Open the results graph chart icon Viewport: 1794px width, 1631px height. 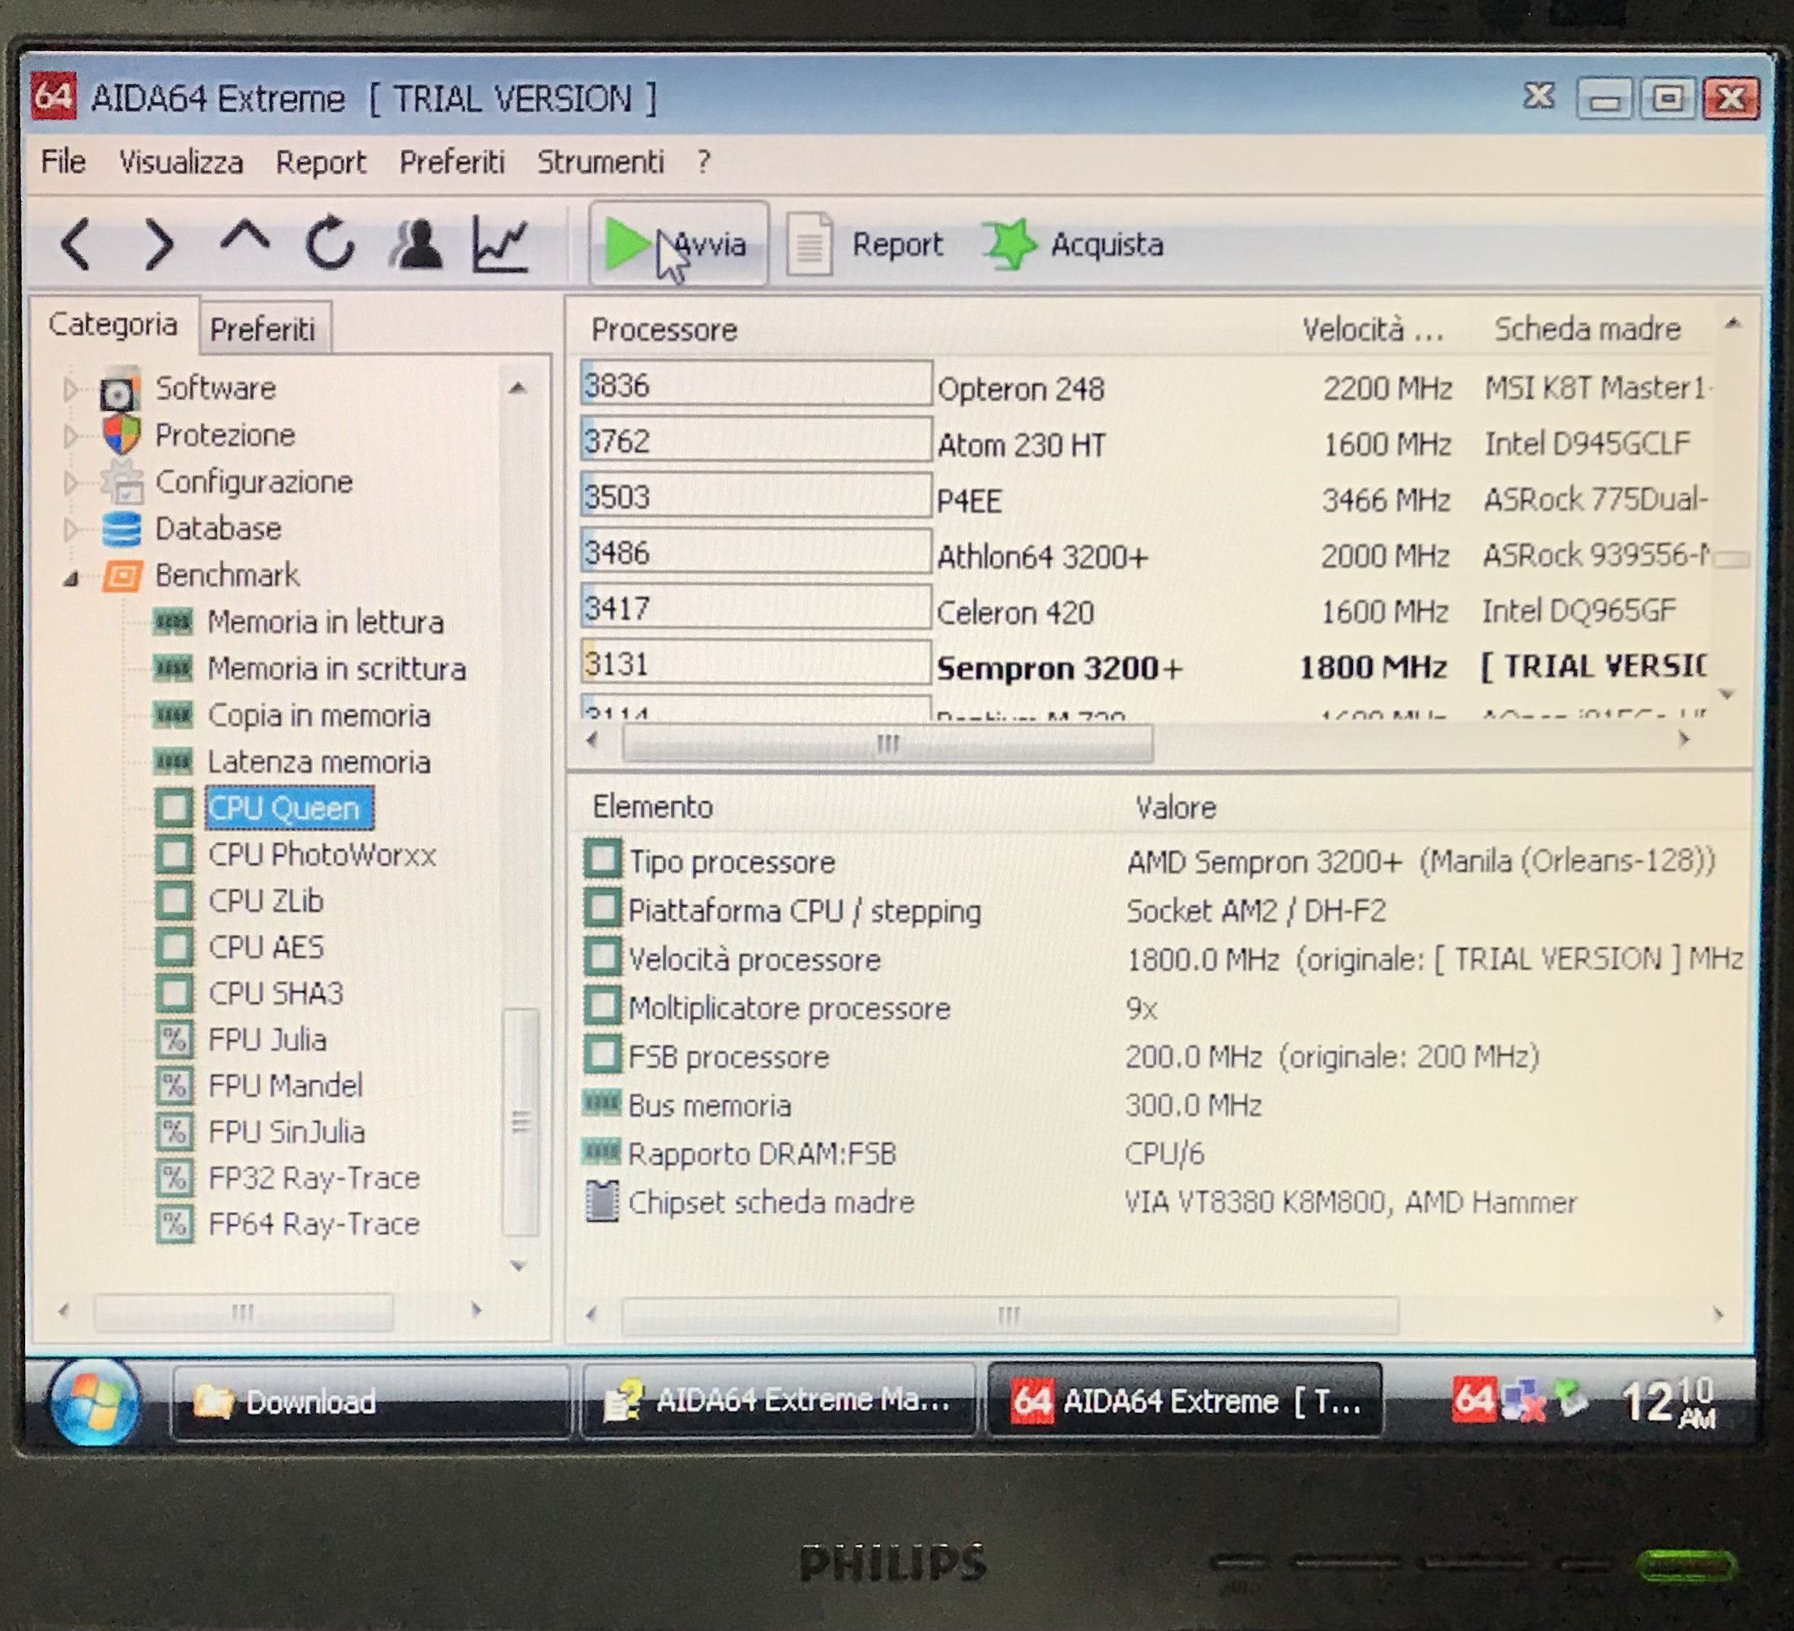pos(501,244)
